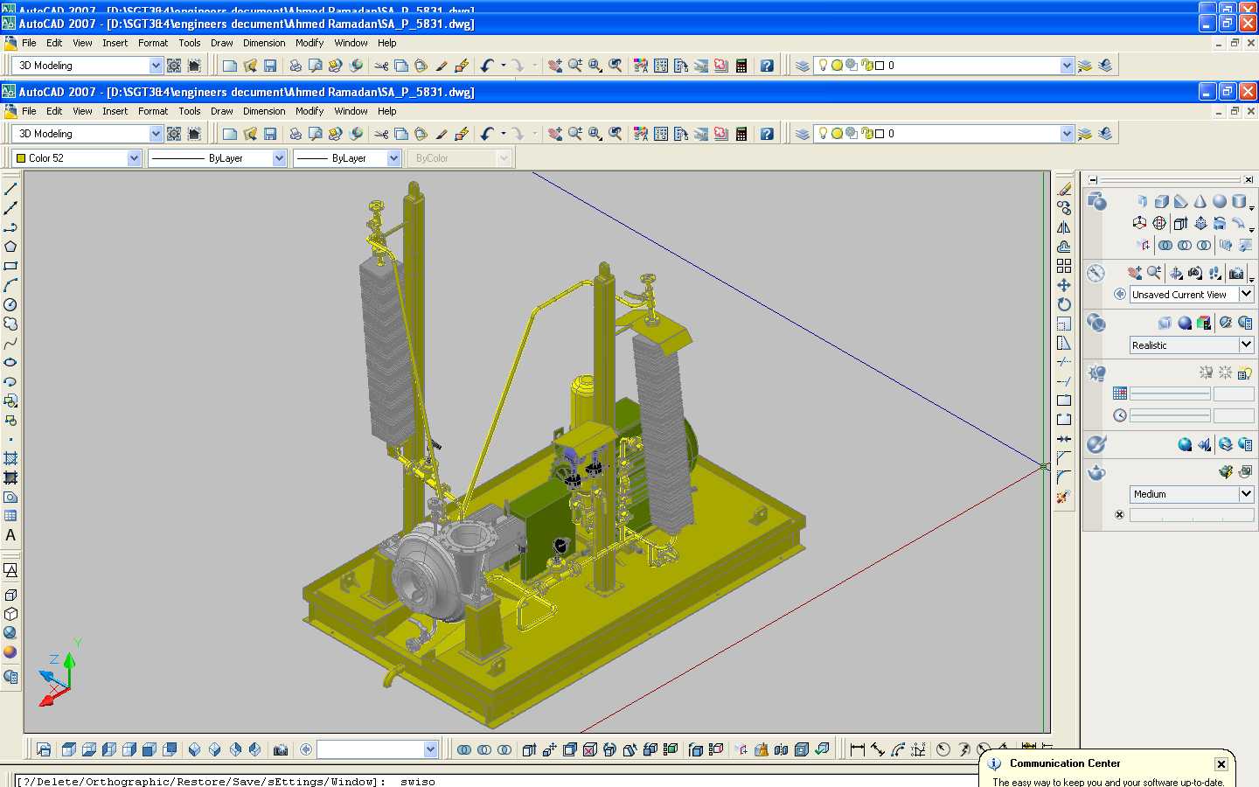
Task: Click Plot printer icon in front window
Action: coord(296,134)
